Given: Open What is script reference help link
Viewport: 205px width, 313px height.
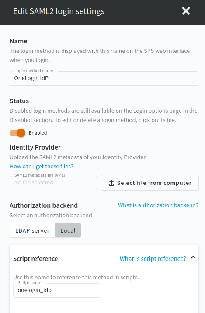Looking at the screenshot, I should (x=153, y=259).
